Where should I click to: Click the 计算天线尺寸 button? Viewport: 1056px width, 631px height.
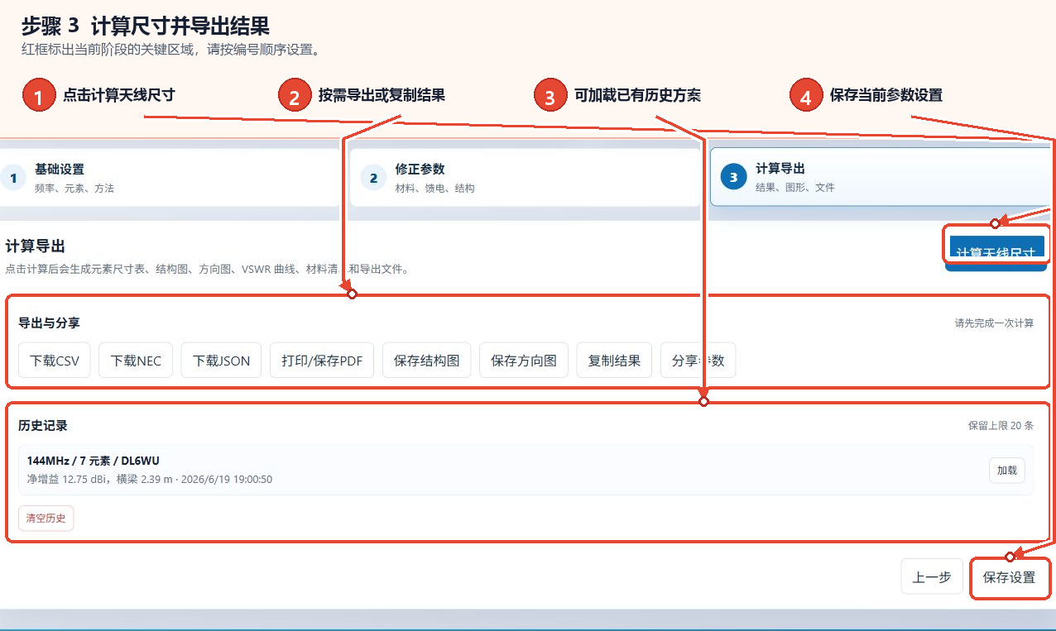coord(996,252)
